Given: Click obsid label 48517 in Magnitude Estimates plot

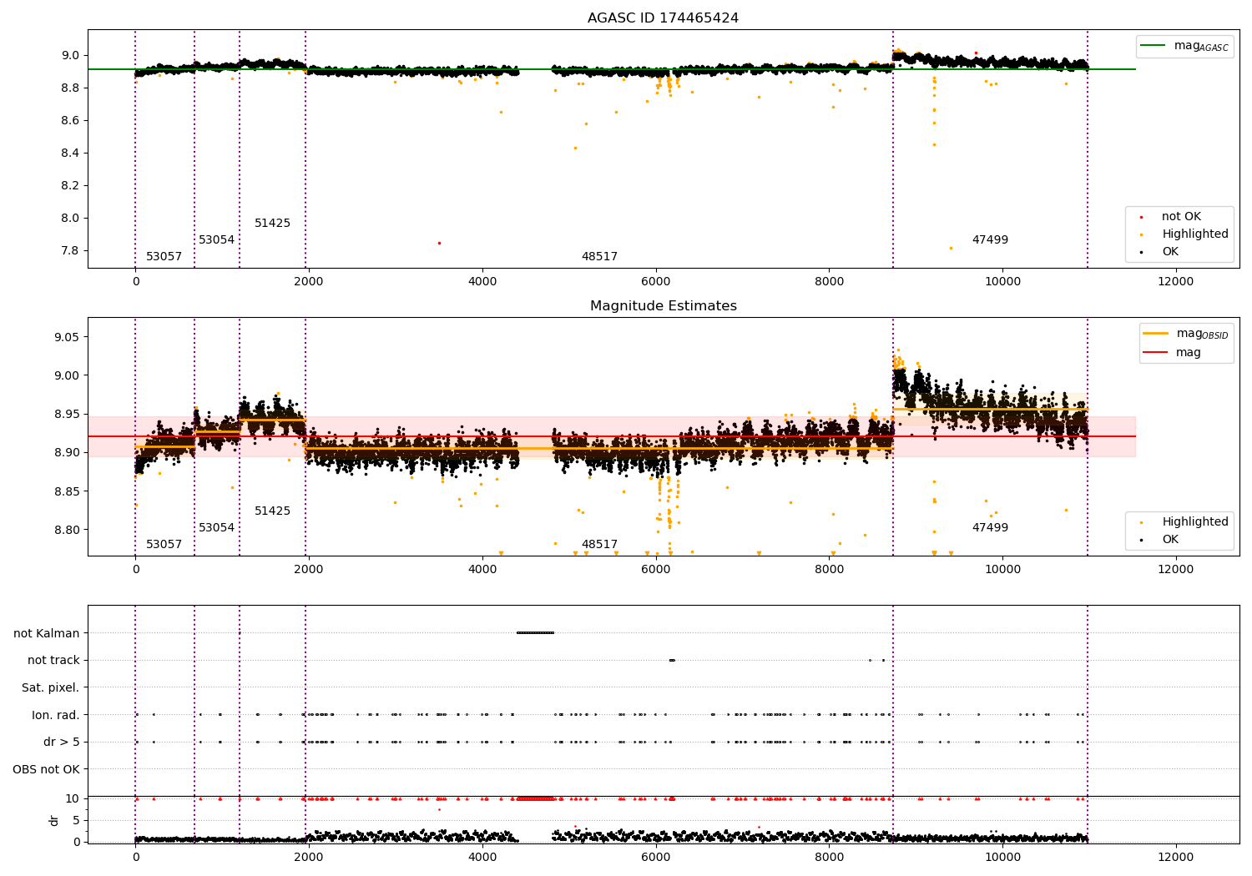Looking at the screenshot, I should coord(599,545).
